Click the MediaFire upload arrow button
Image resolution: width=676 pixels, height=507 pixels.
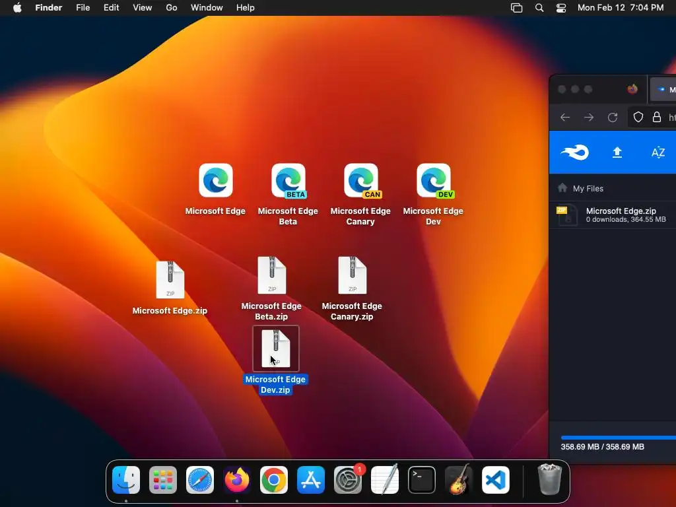click(x=617, y=152)
